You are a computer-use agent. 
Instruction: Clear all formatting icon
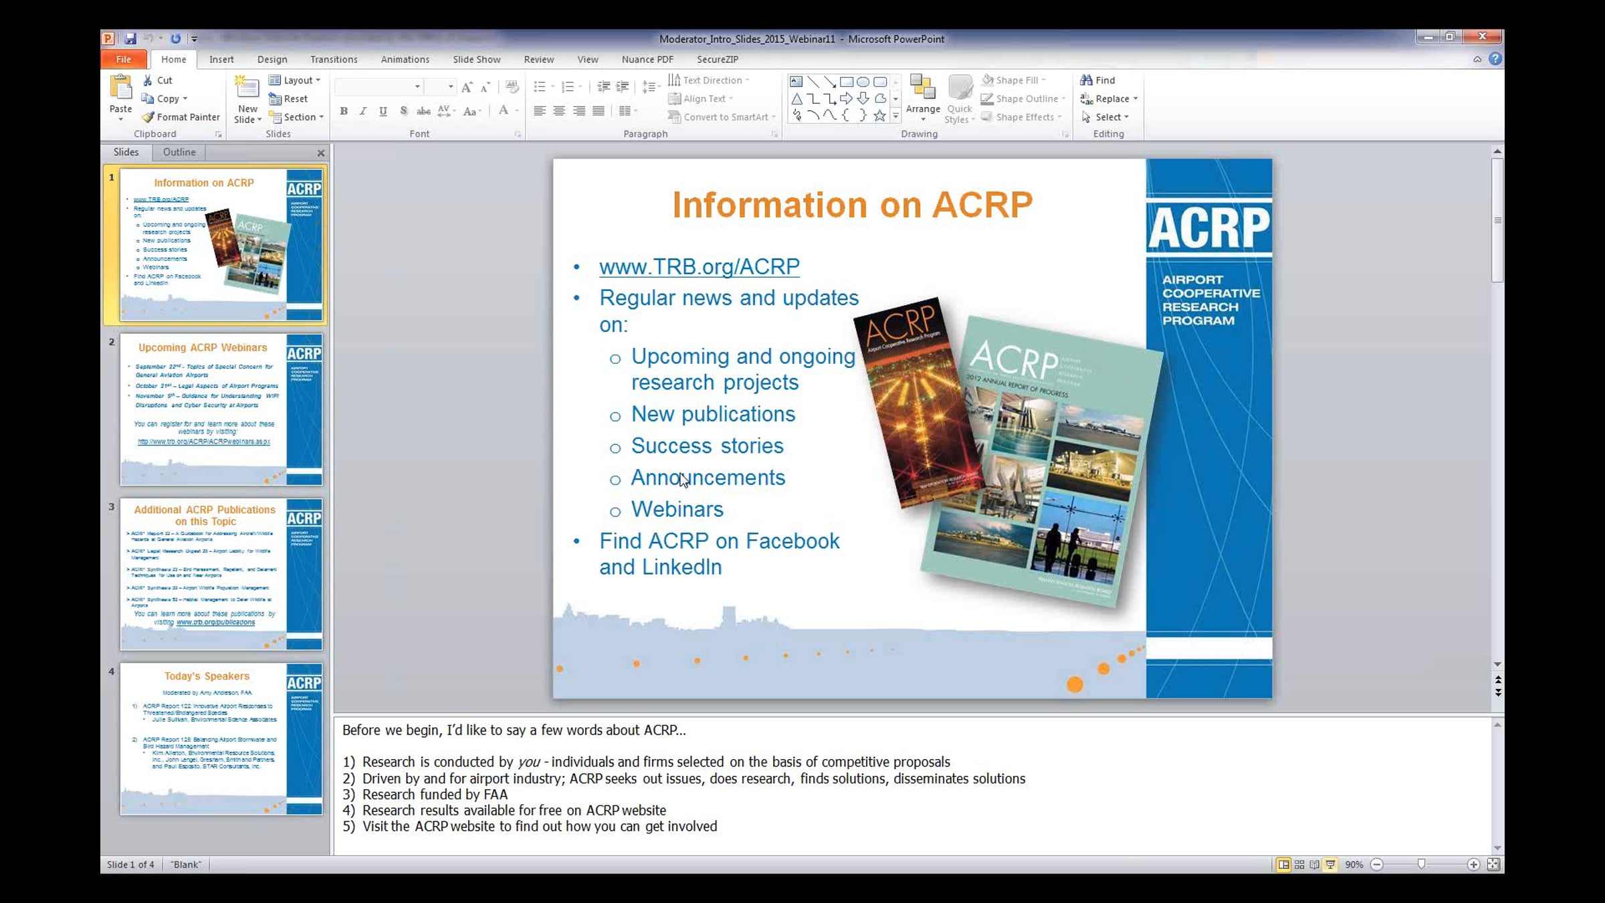512,87
